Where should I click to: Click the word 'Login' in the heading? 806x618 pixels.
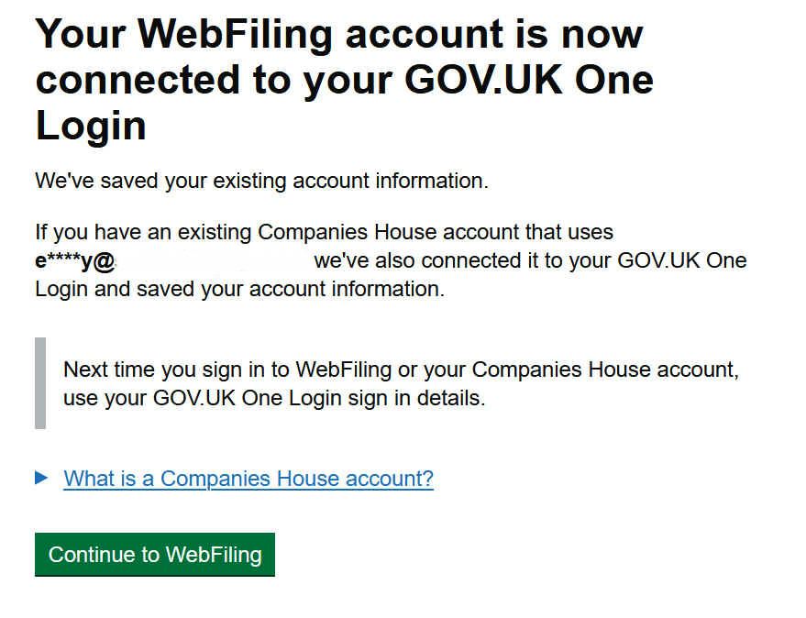[x=91, y=126]
